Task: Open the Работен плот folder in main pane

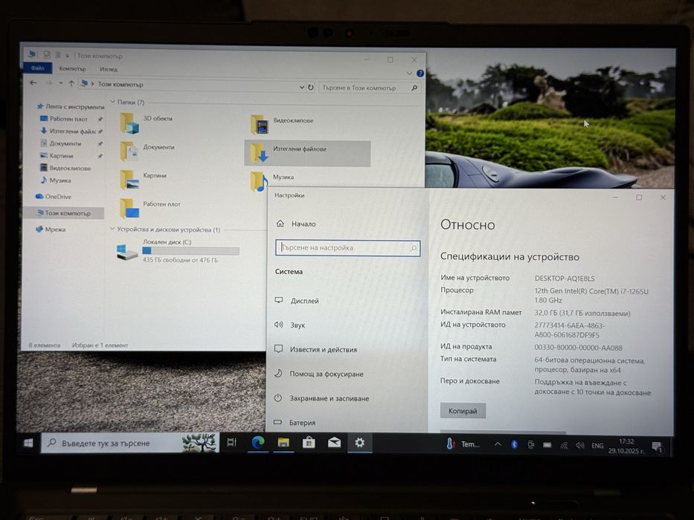Action: coord(150,208)
